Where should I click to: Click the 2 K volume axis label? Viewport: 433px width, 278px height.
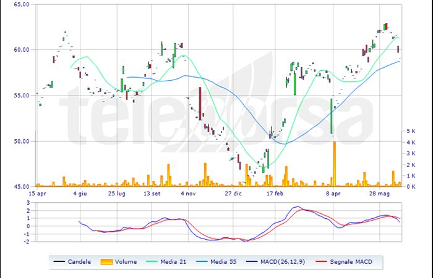pyautogui.click(x=411, y=165)
